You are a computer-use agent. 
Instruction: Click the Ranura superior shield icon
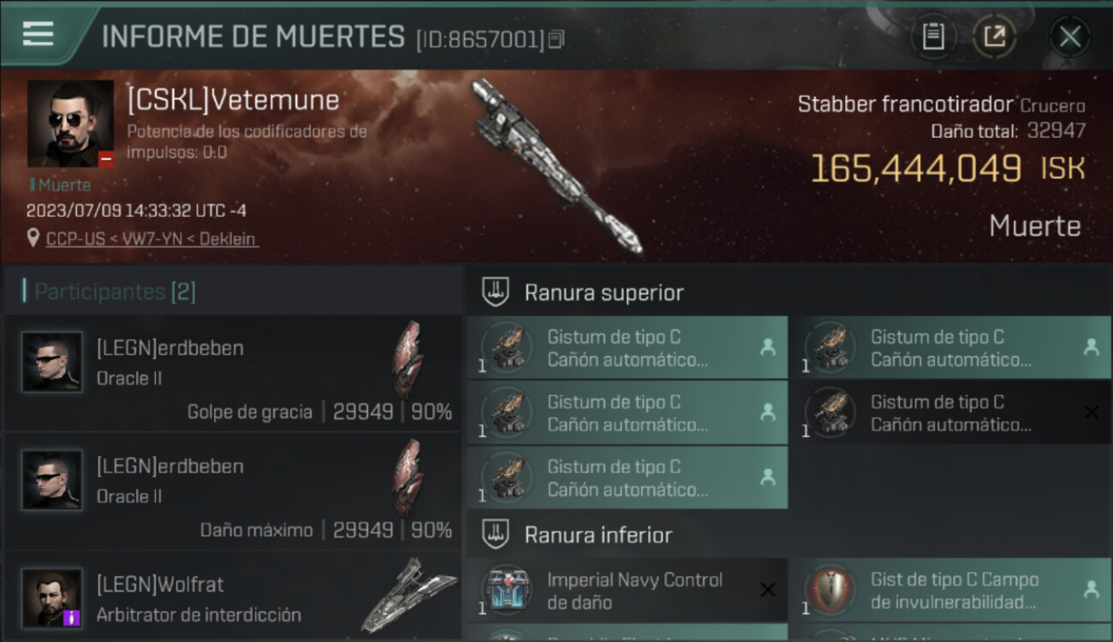click(496, 292)
